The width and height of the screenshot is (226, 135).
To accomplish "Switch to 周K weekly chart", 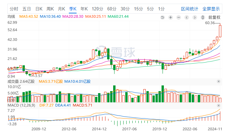I will pos(50,9).
